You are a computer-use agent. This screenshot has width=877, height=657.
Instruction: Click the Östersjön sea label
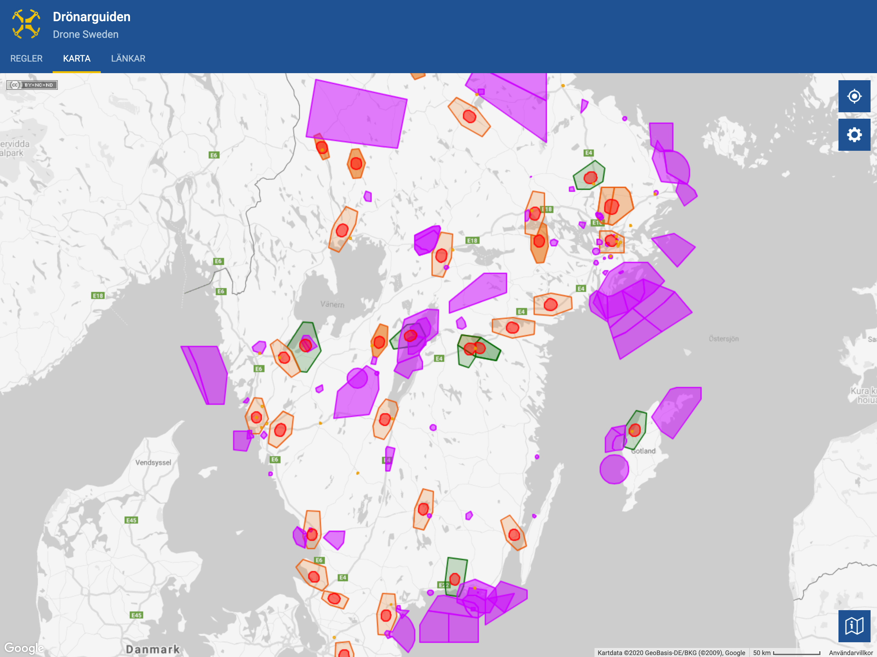(724, 339)
